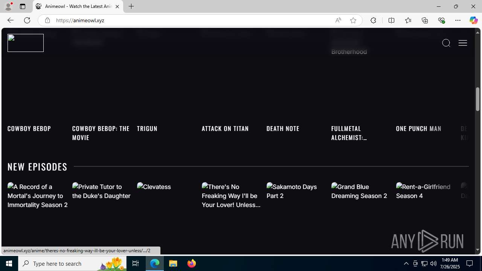Open Clevatess new episode
This screenshot has width=482, height=271.
click(154, 187)
